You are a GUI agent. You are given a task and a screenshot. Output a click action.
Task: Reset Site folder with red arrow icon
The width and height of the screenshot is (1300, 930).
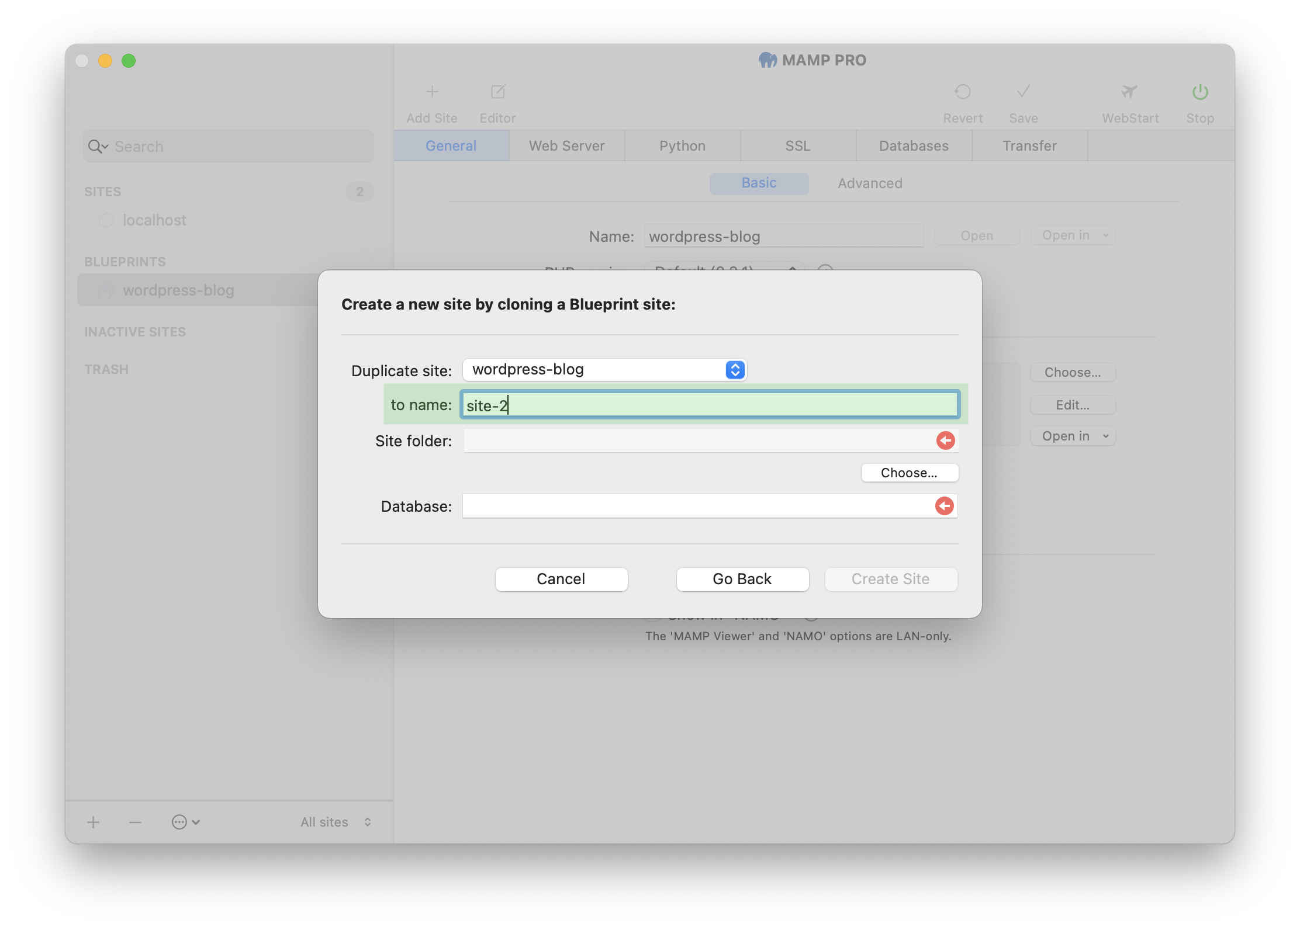pyautogui.click(x=945, y=440)
